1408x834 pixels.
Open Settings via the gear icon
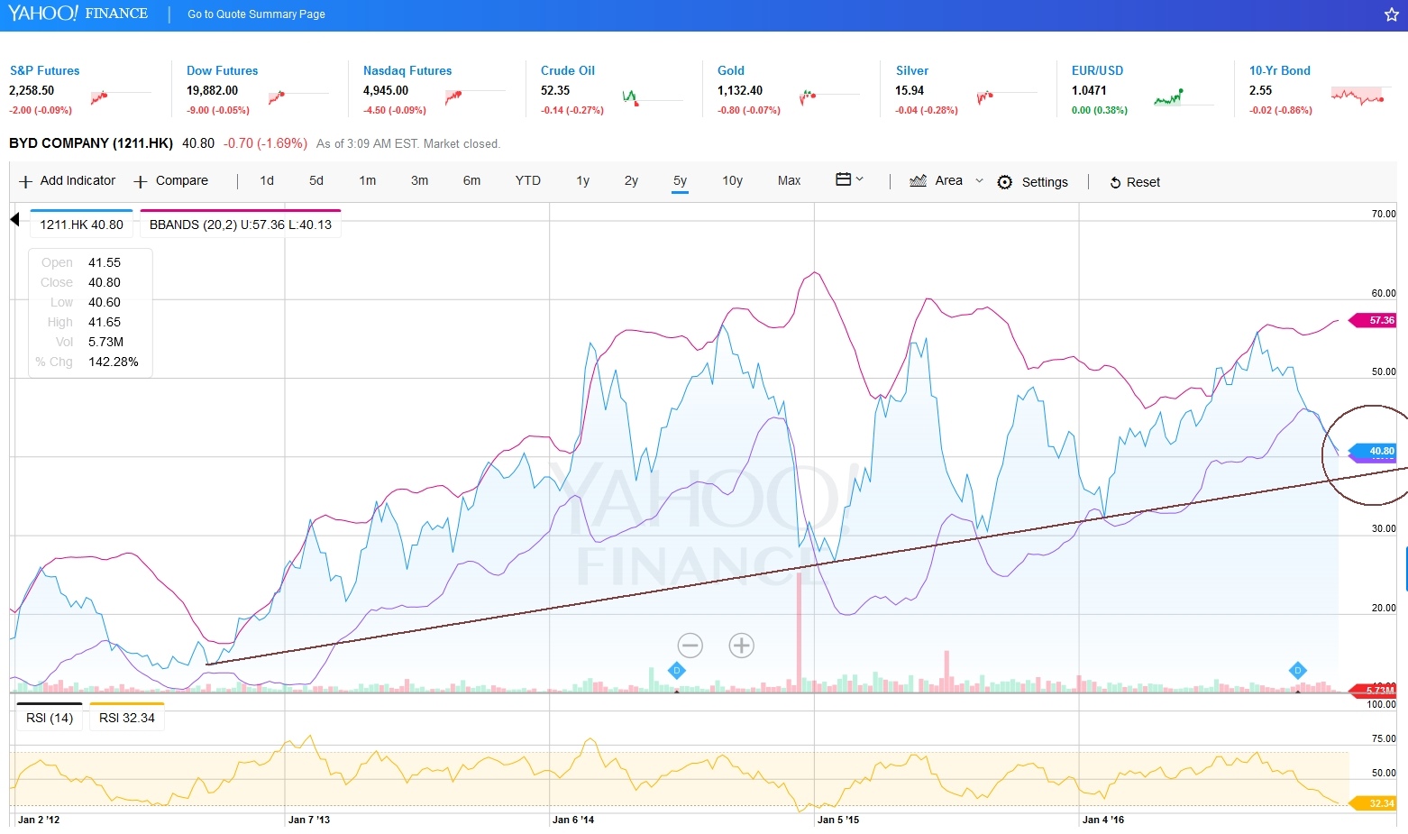(x=1004, y=182)
